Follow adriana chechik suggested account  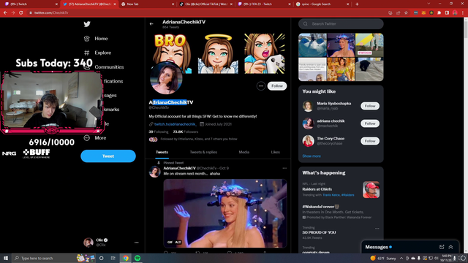coord(370,123)
